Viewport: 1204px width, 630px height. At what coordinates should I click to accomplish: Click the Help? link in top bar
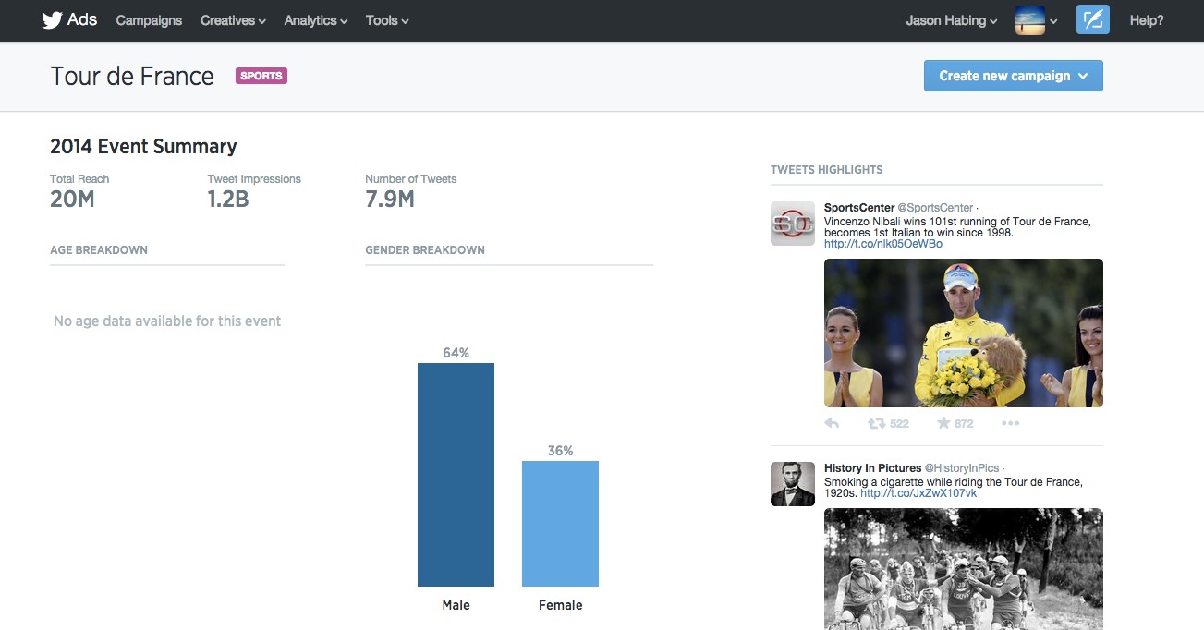point(1146,19)
